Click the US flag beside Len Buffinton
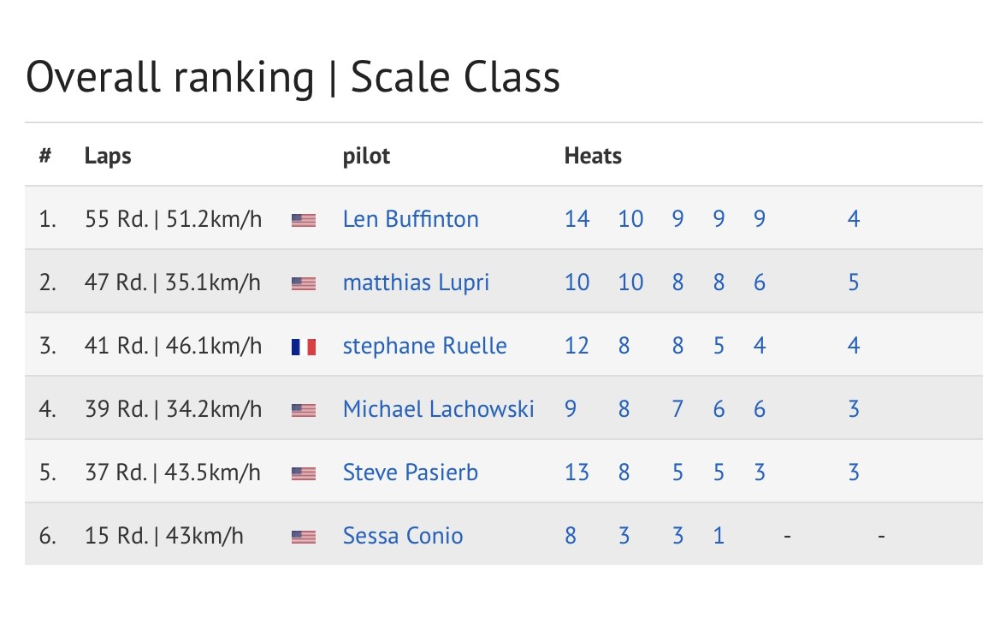 (x=304, y=220)
